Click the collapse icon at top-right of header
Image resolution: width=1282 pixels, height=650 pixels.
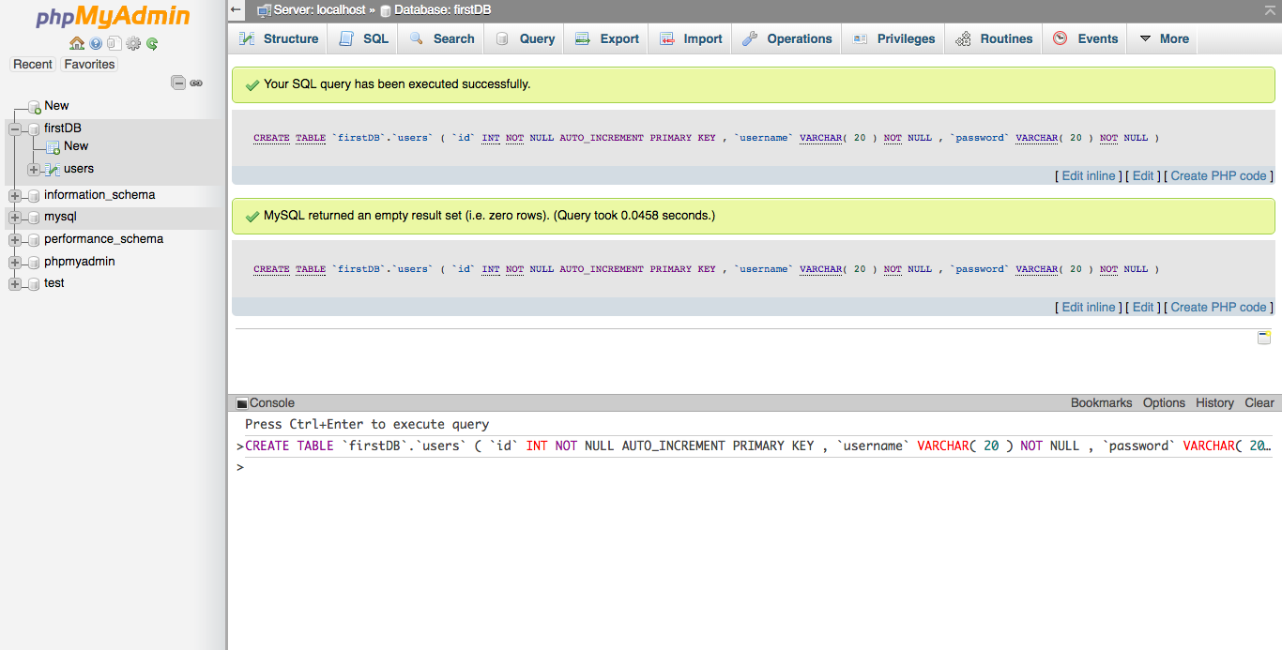1271,9
